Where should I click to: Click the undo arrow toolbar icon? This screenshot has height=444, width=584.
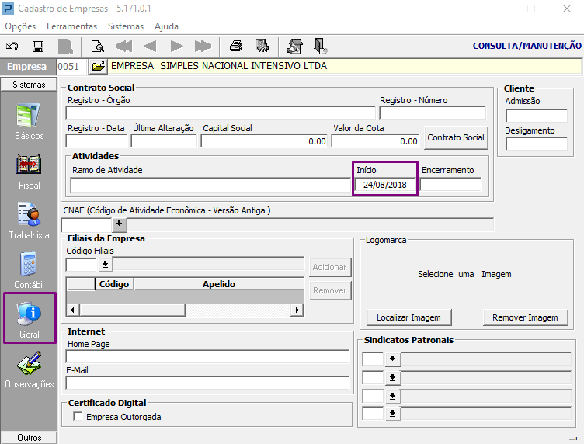coord(13,46)
